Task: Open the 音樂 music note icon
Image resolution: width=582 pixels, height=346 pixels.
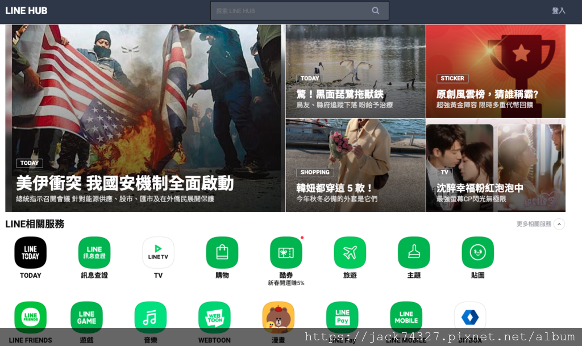Action: [150, 318]
